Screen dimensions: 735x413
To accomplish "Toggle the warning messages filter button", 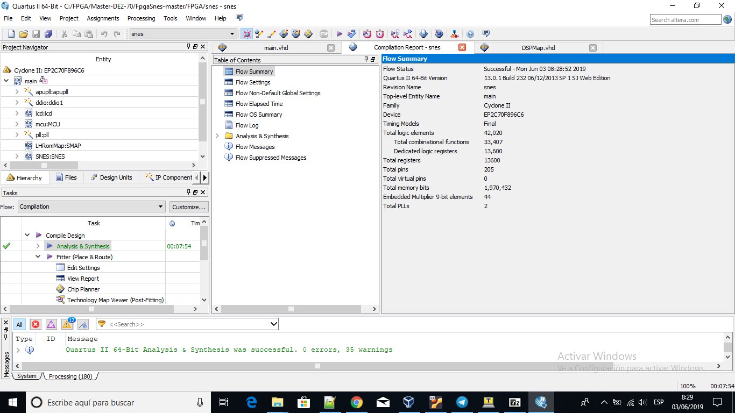I will point(67,324).
